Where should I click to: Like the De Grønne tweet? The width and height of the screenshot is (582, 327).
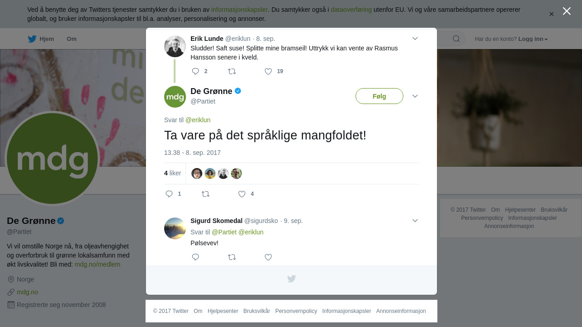(x=242, y=194)
